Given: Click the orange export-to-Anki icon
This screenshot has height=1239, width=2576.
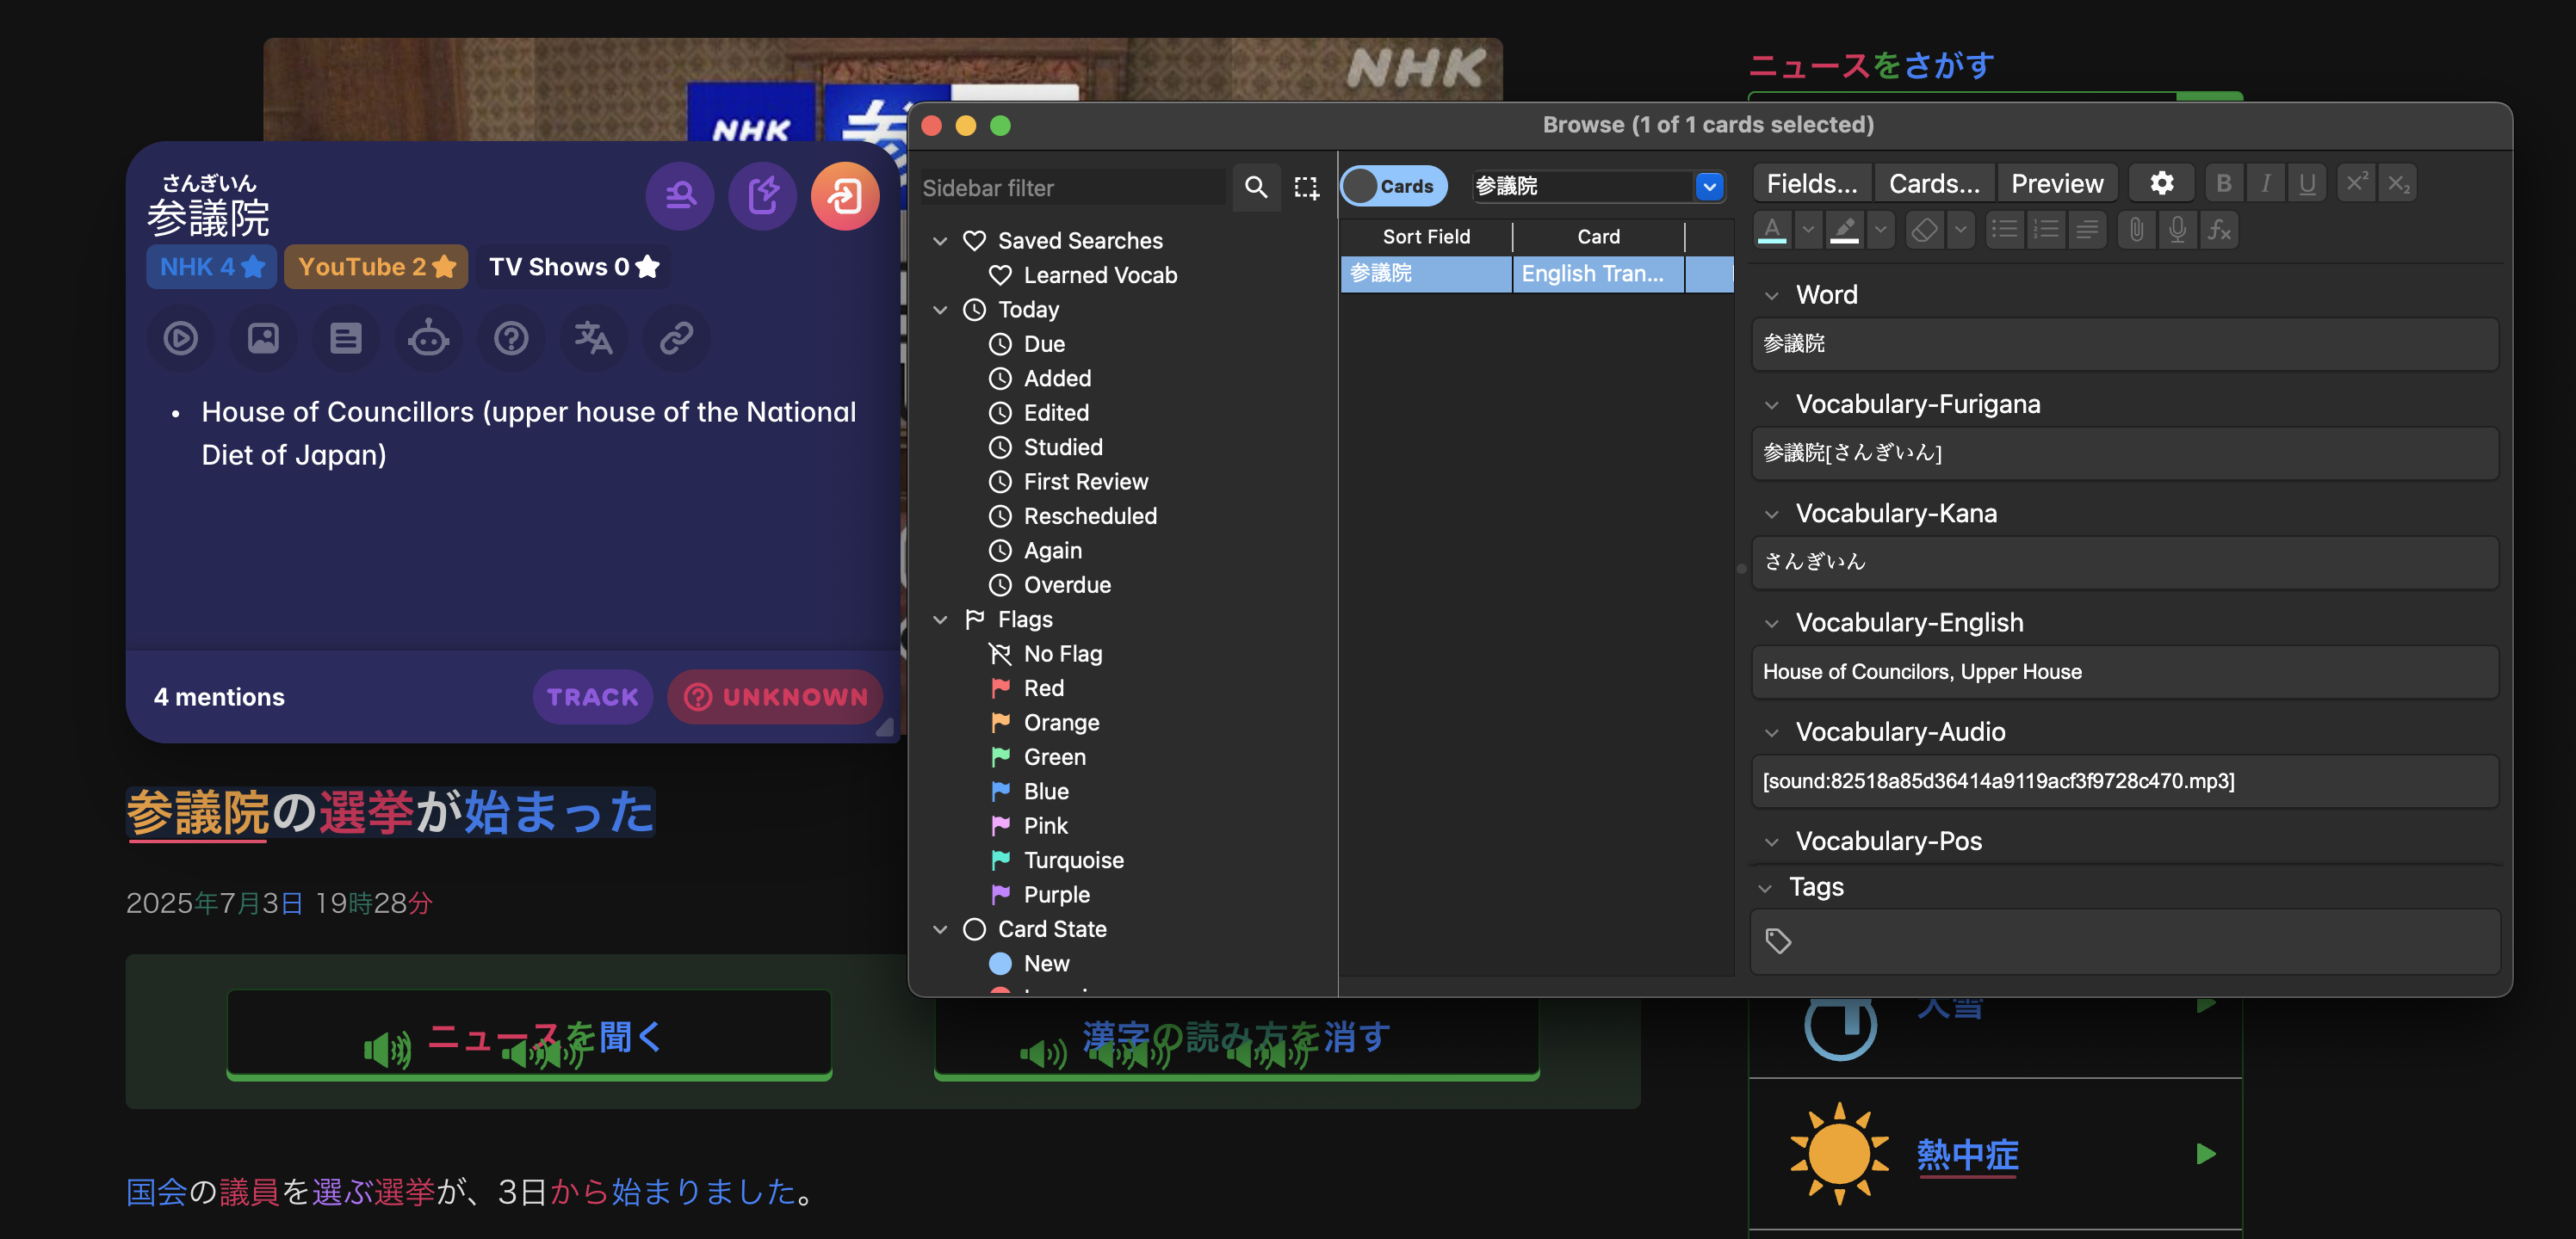Looking at the screenshot, I should (x=845, y=196).
